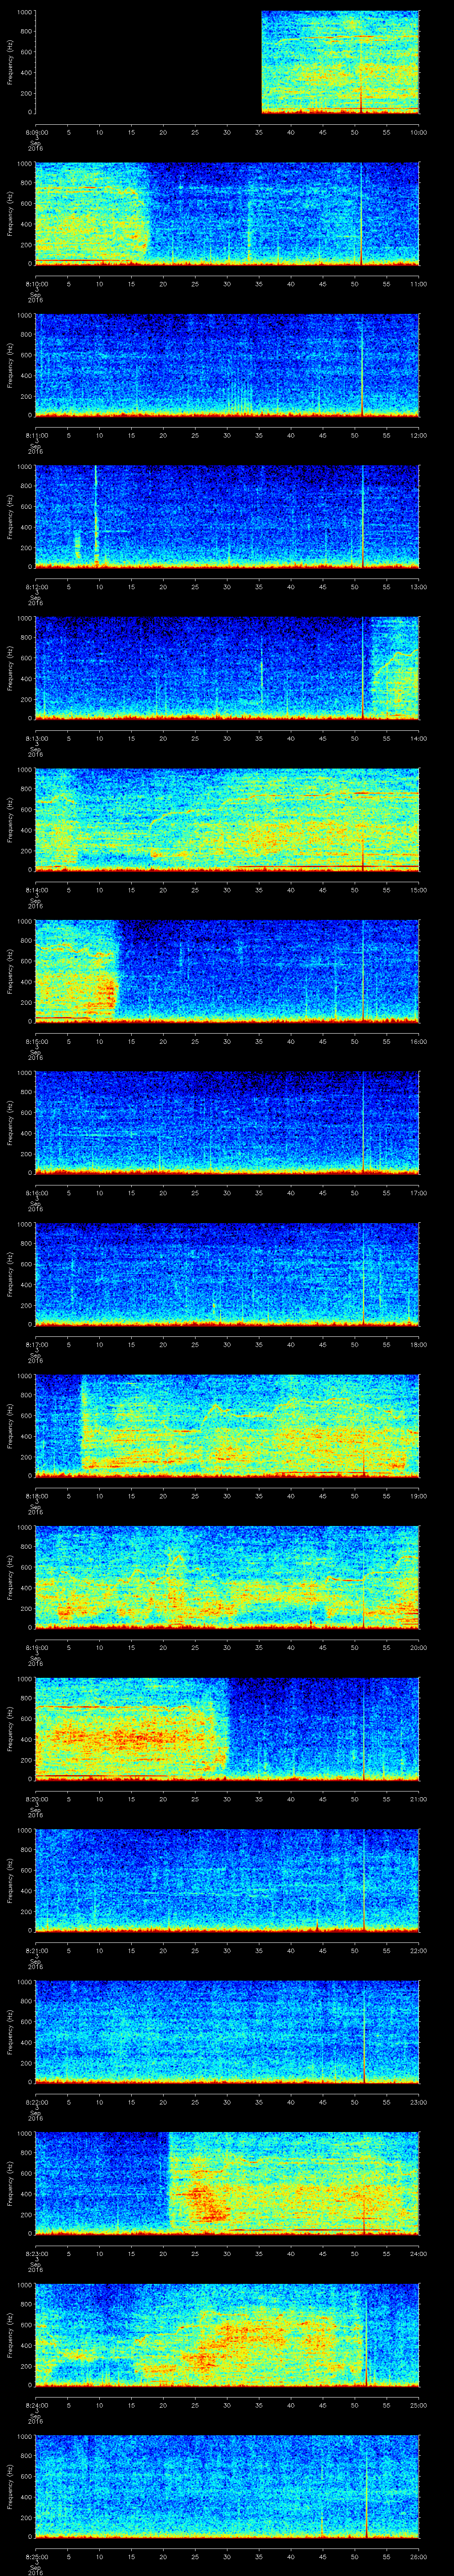Click the 8:22:00 start time label

(36, 2102)
